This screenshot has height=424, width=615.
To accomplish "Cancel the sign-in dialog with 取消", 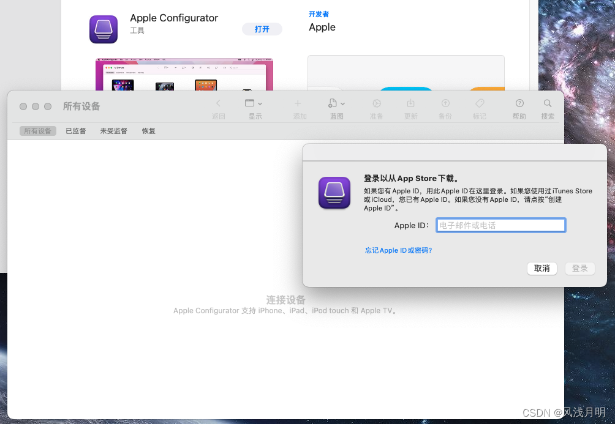I will coord(541,269).
